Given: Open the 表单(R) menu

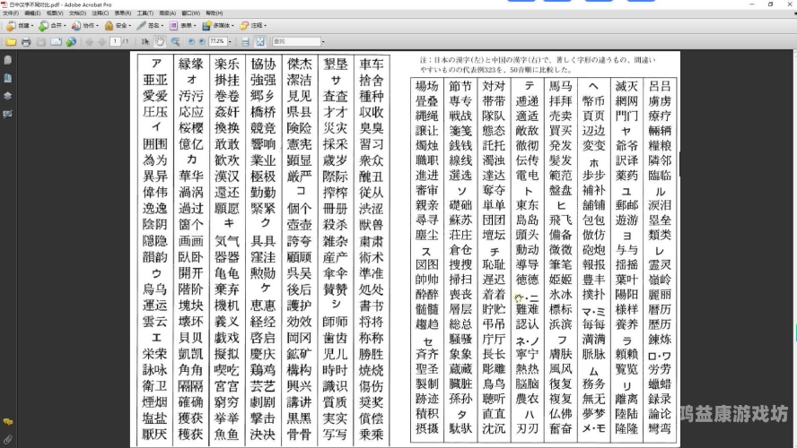Looking at the screenshot, I should (x=122, y=13).
